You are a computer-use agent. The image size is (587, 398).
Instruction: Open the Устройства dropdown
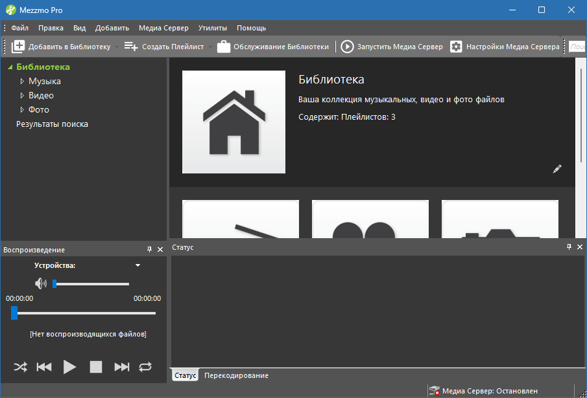(138, 265)
